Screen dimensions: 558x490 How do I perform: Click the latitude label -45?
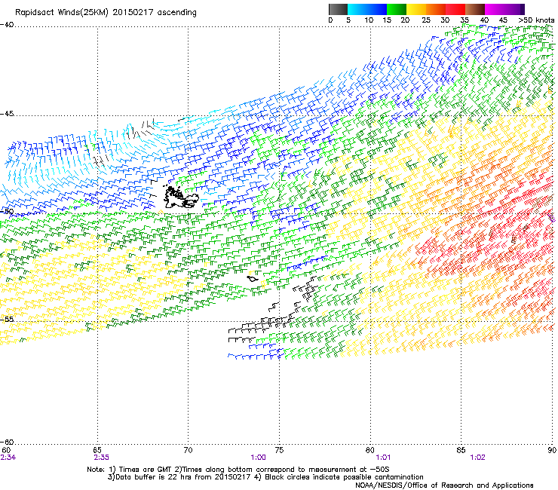(x=7, y=114)
